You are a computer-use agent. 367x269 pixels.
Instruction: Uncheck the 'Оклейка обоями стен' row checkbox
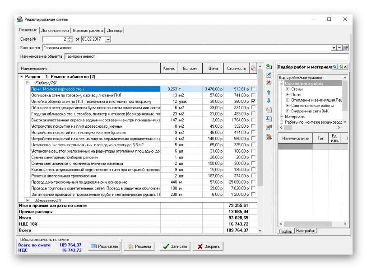(x=253, y=102)
